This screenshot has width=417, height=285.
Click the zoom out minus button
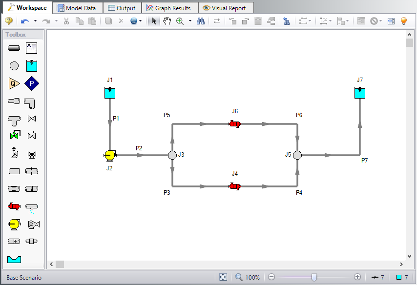point(271,277)
